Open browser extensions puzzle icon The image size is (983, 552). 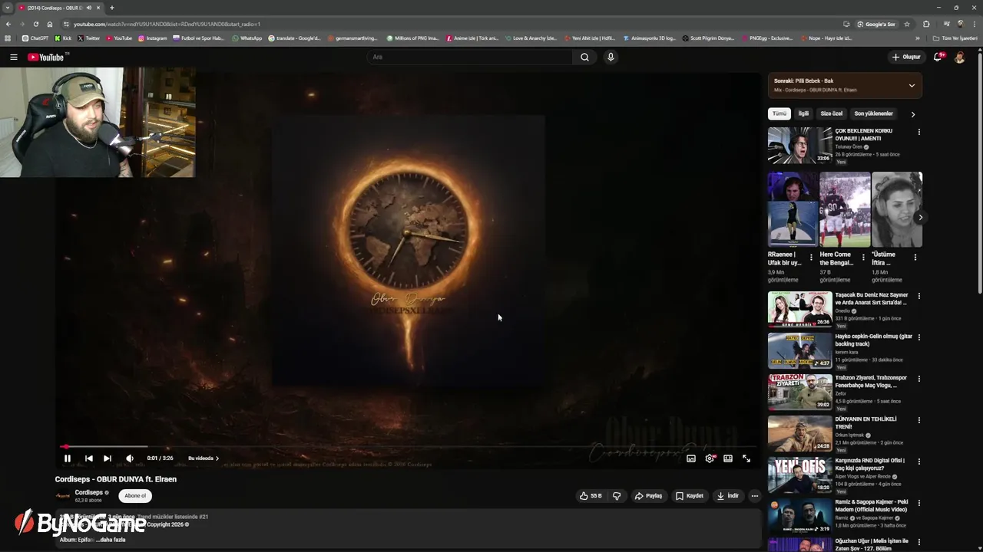coord(926,24)
